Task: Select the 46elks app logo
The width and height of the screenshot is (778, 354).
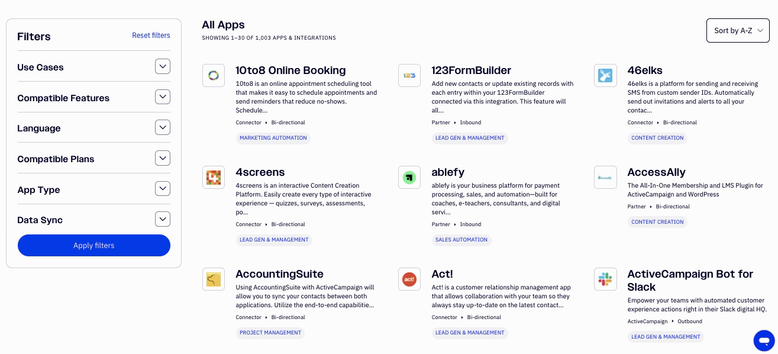Action: coord(605,75)
